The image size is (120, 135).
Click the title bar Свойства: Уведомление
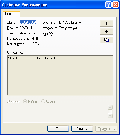(x=24, y=5)
